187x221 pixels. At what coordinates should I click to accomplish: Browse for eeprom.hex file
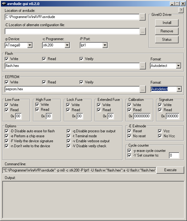coord(142,89)
